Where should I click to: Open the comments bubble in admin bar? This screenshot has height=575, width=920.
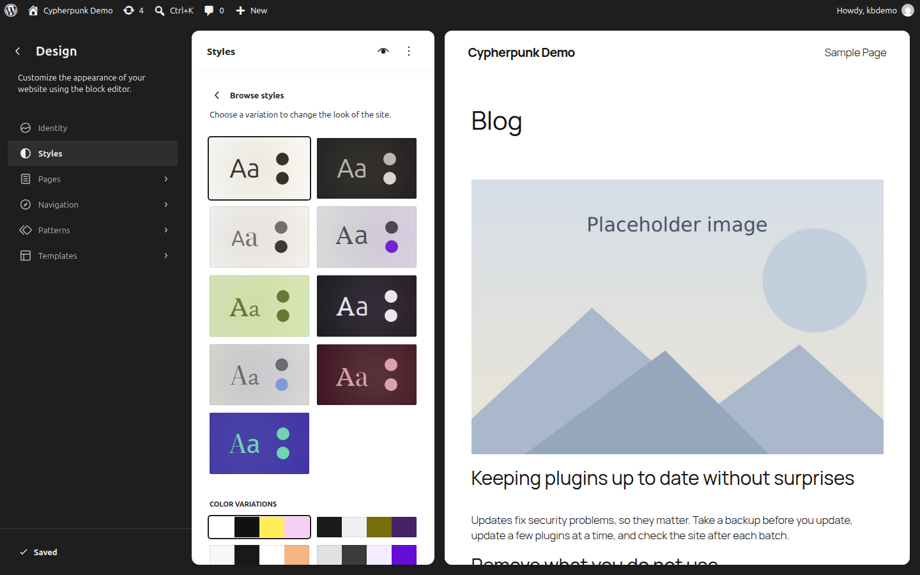tap(214, 10)
